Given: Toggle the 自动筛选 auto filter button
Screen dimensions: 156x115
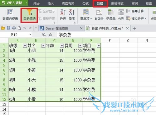Looking at the screenshot, I should pos(29,15).
